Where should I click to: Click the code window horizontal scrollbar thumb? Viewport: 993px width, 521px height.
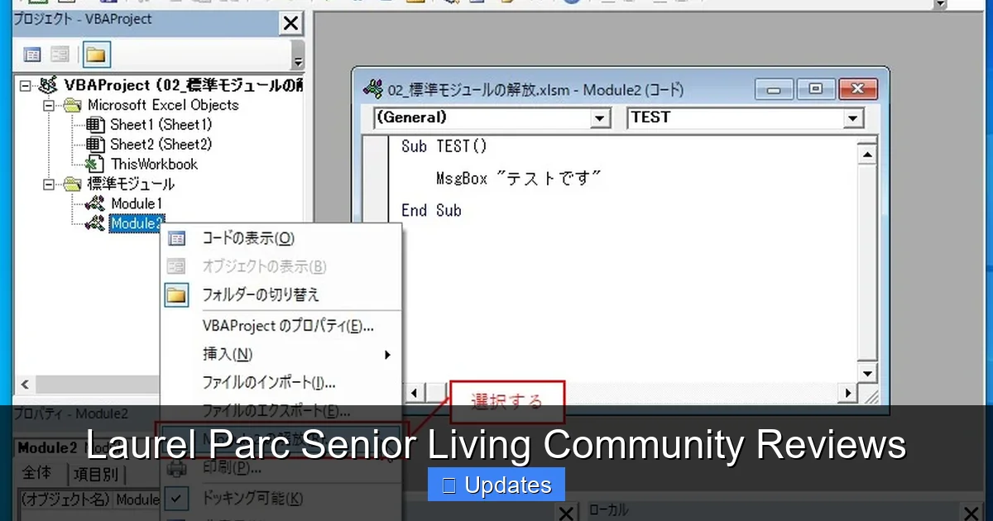437,394
